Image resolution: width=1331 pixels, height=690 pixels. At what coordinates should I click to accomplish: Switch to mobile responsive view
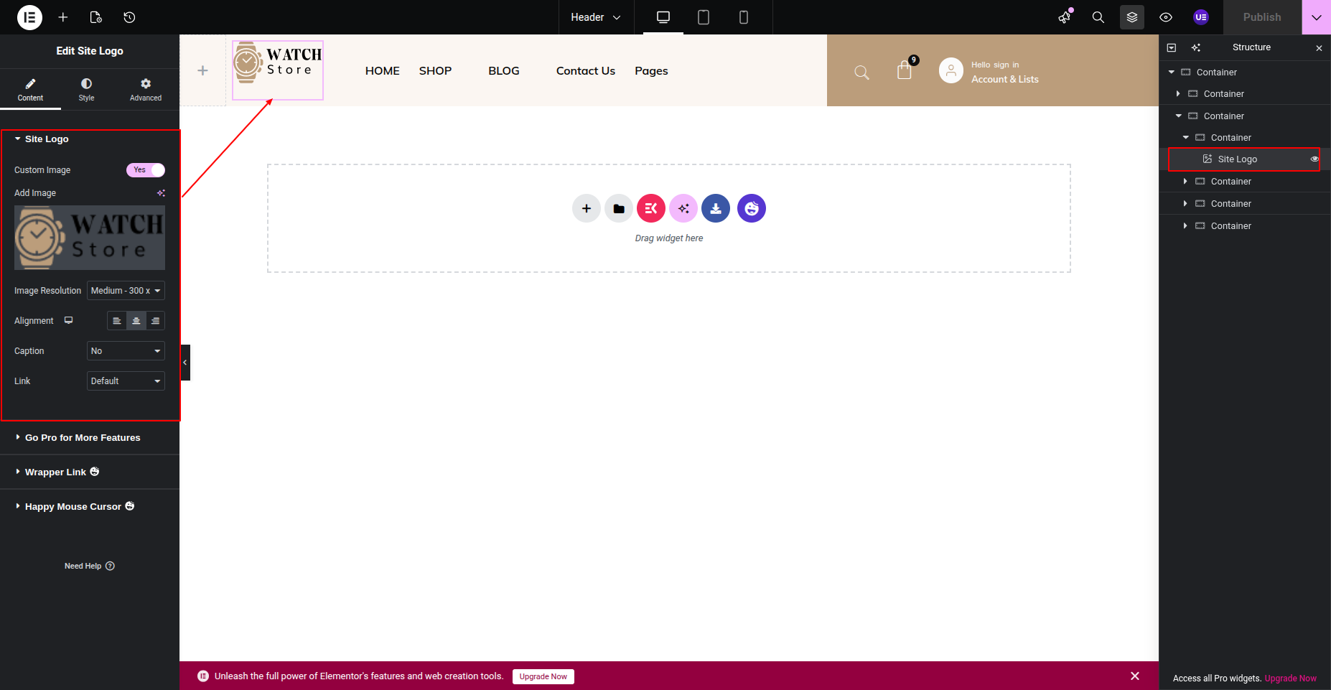point(744,17)
